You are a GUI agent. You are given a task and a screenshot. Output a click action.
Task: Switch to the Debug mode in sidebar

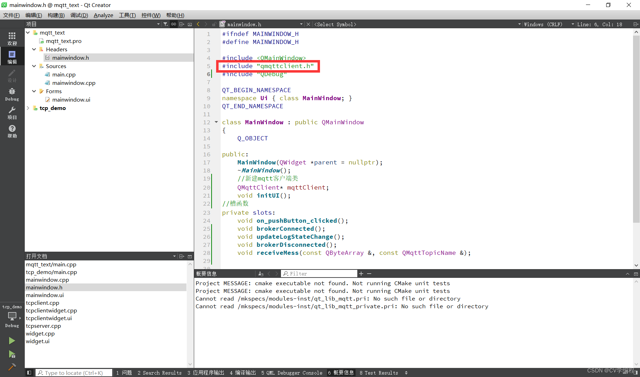click(x=12, y=94)
